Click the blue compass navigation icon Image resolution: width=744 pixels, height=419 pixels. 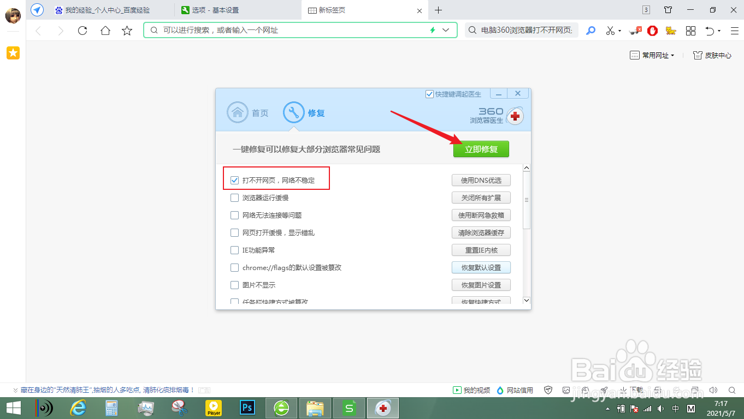[x=37, y=10]
